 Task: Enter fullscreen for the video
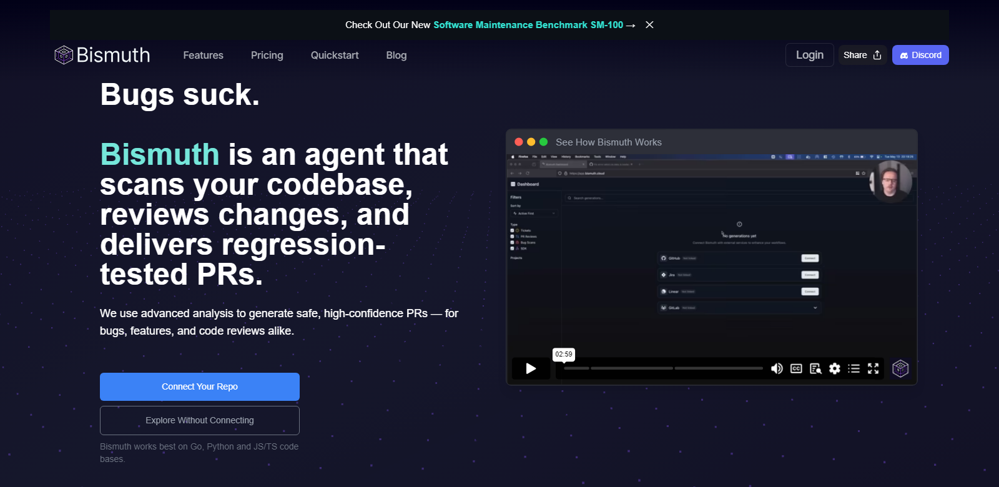point(873,368)
